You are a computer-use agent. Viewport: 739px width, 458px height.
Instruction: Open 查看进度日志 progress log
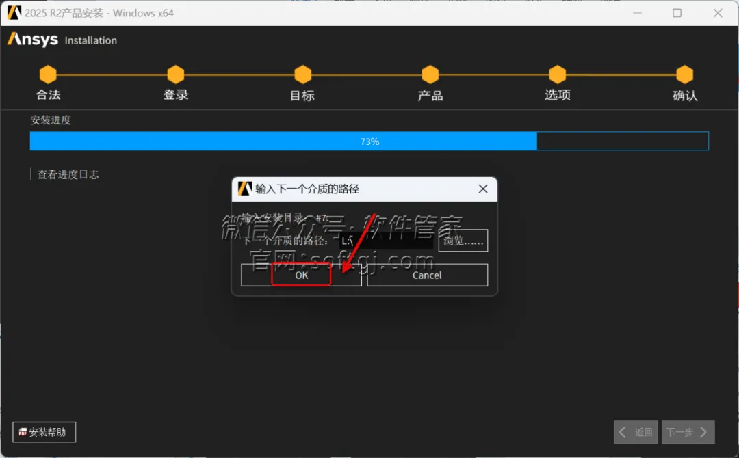(68, 174)
